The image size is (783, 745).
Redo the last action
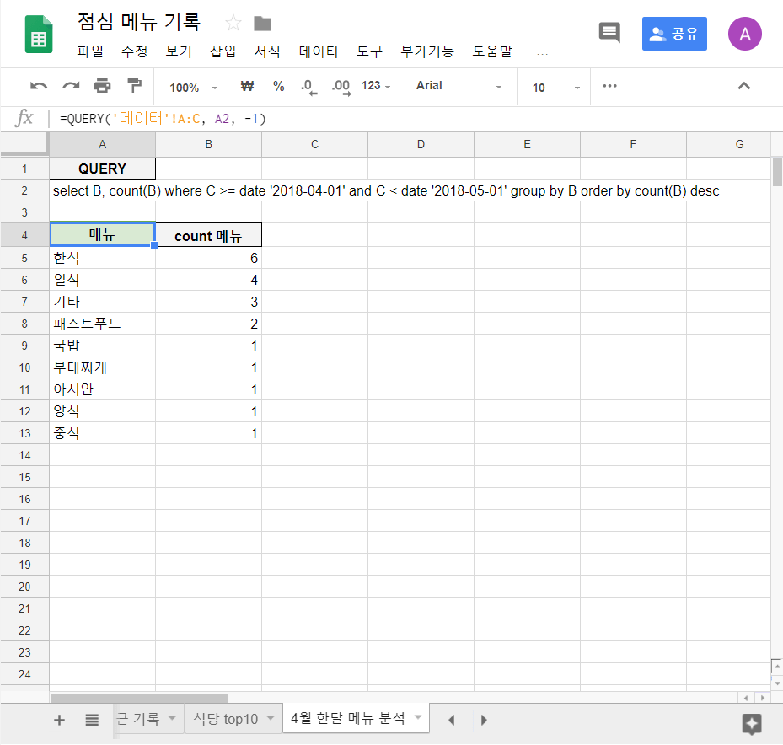pyautogui.click(x=68, y=86)
